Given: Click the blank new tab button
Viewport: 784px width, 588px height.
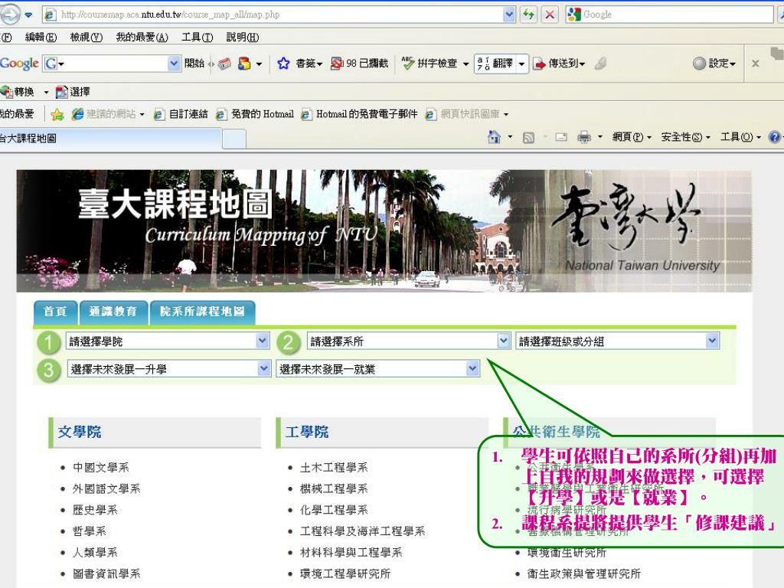Looking at the screenshot, I should click(x=234, y=139).
